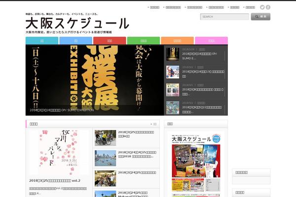Click the 大阪スケジュール site logo
Image resolution: width=296 pixels, height=197 pixels.
(x=77, y=23)
